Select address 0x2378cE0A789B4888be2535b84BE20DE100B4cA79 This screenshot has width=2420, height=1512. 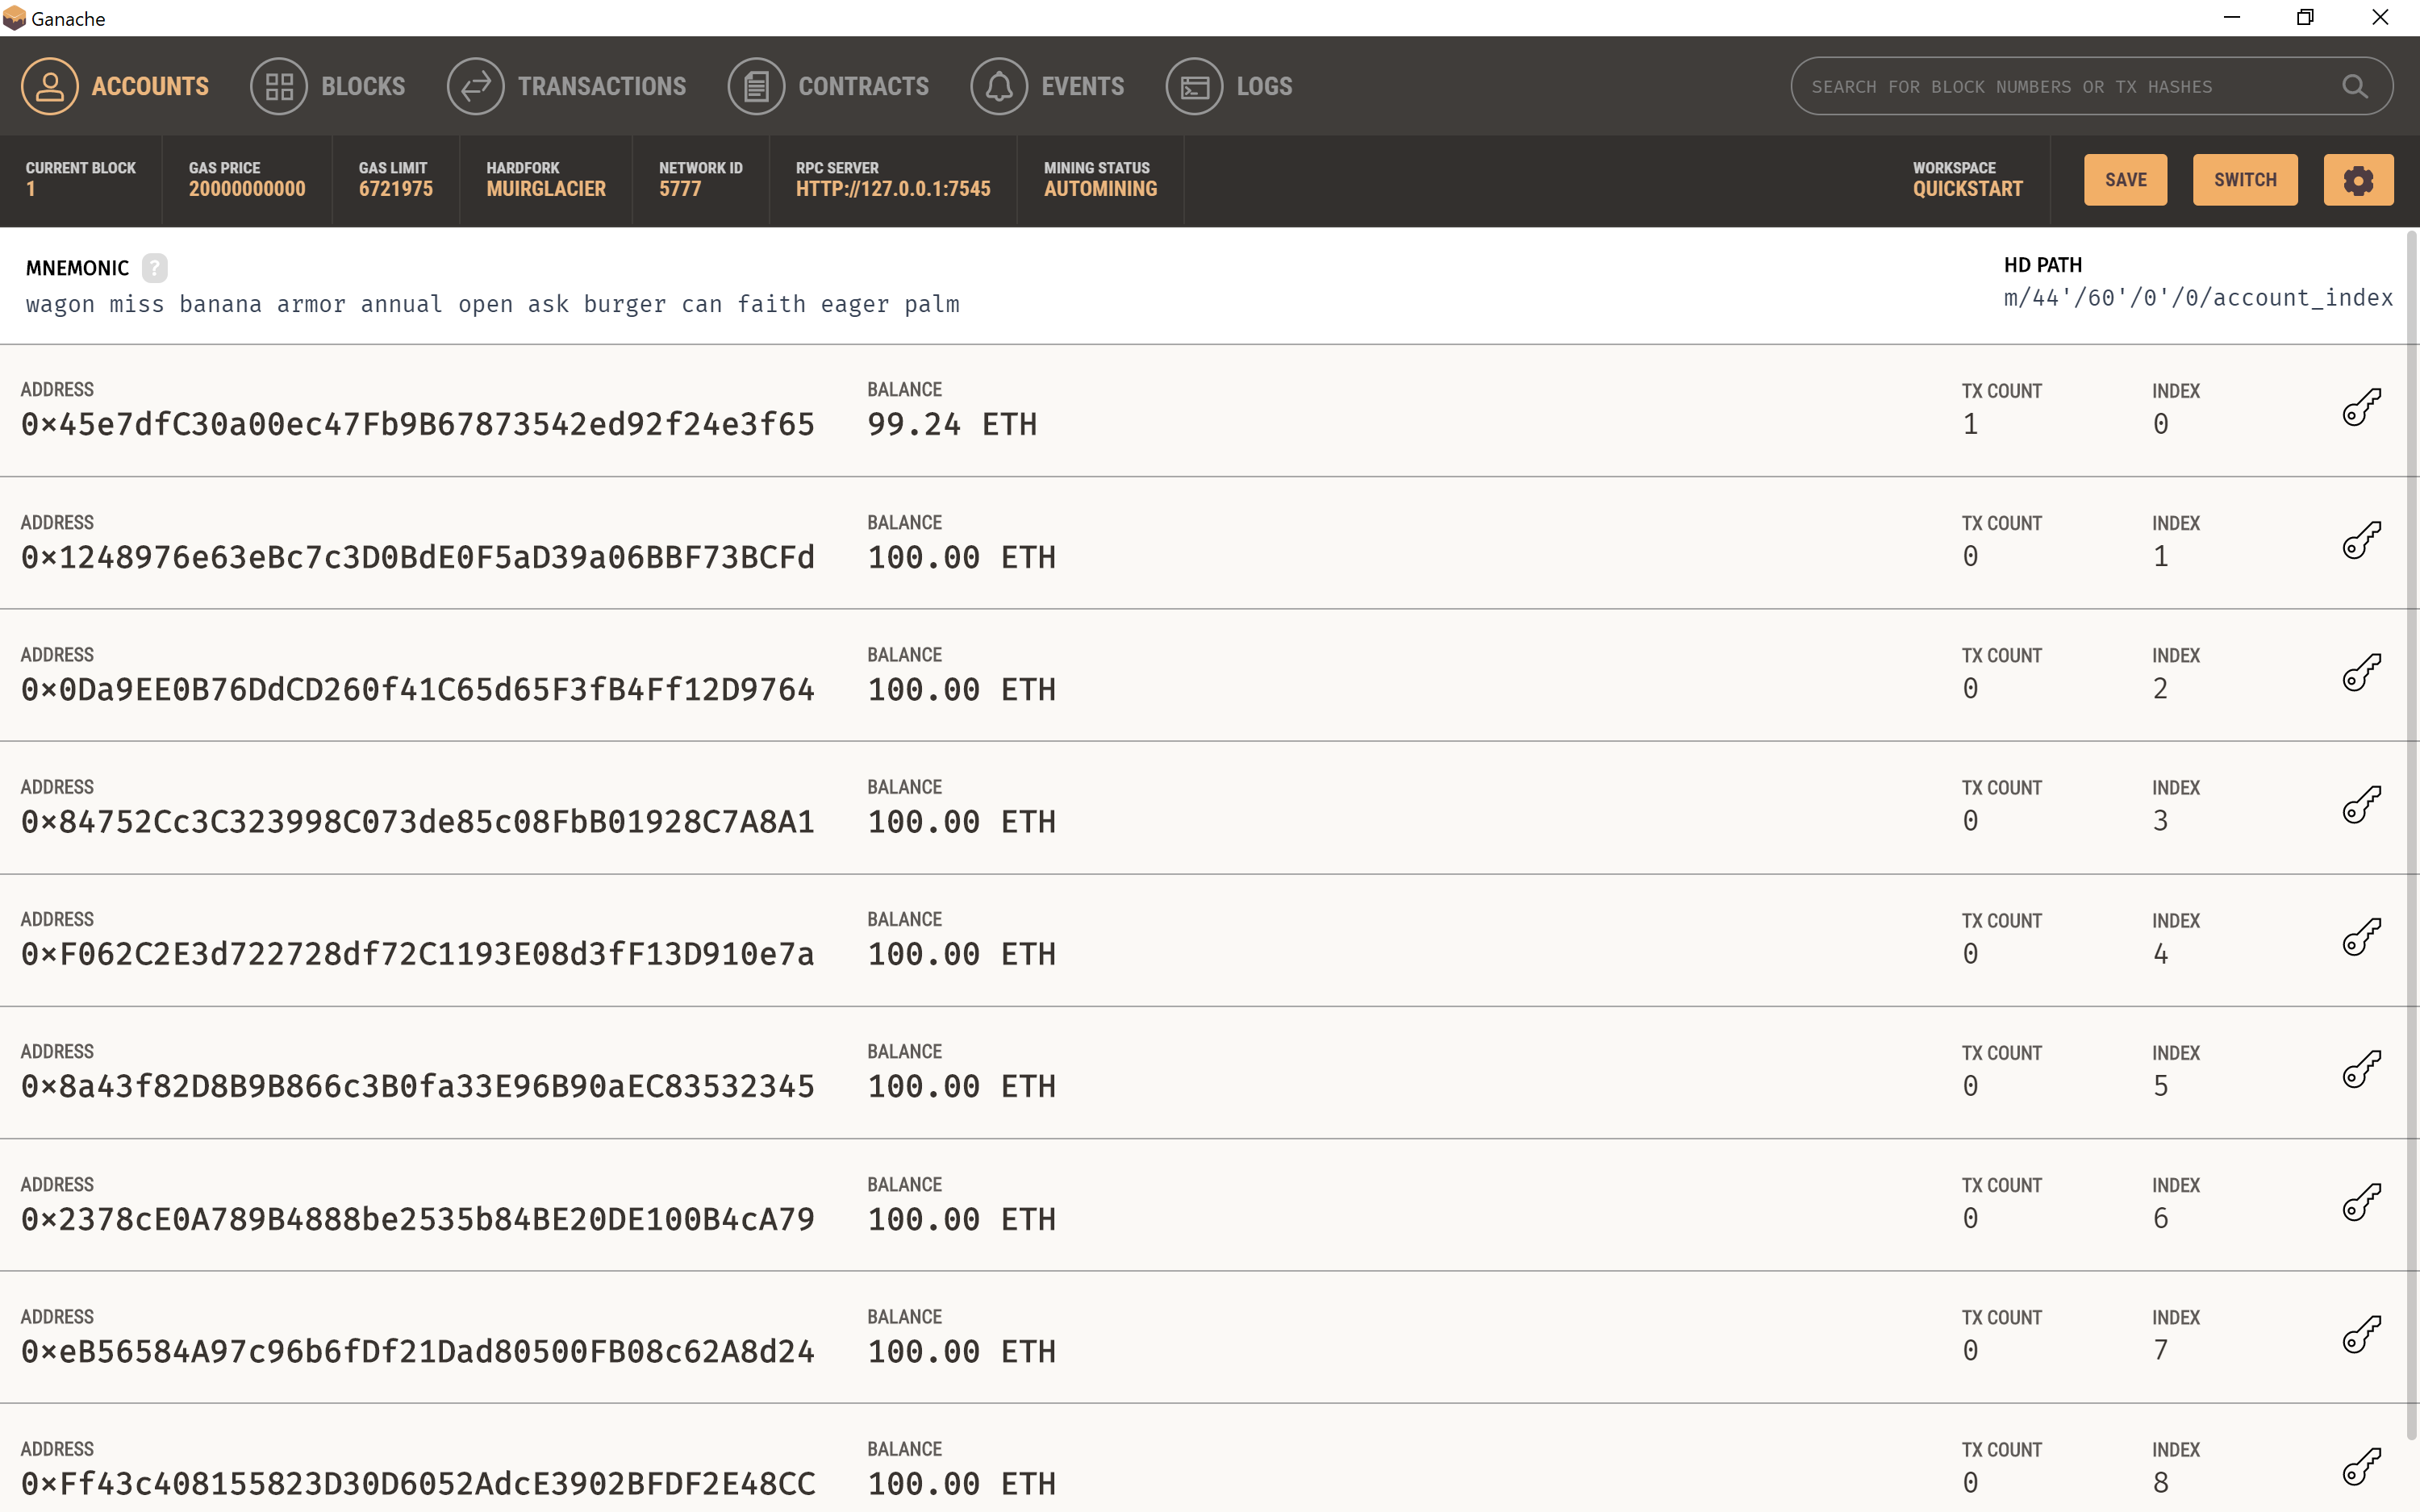tap(418, 1219)
